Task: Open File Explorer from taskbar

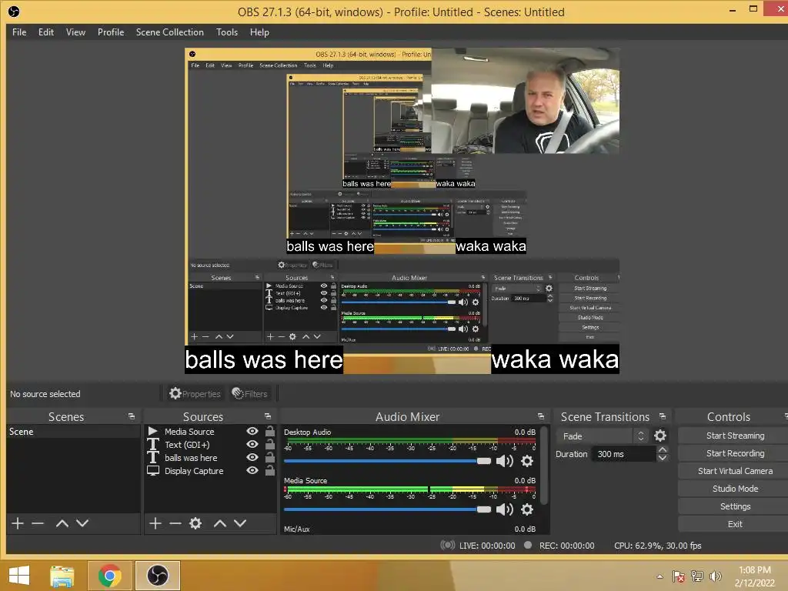Action: point(62,576)
